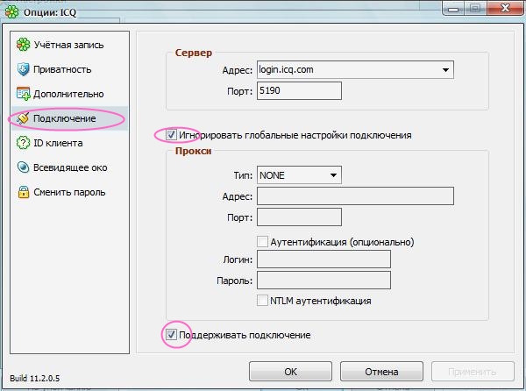
Task: Click the Пароль input field
Action: pos(323,280)
